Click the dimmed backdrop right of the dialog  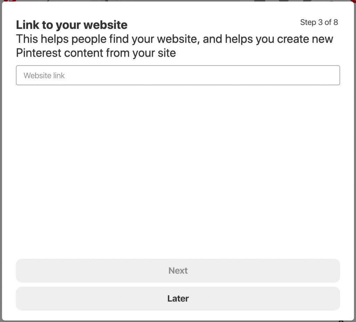pyautogui.click(x=355, y=159)
